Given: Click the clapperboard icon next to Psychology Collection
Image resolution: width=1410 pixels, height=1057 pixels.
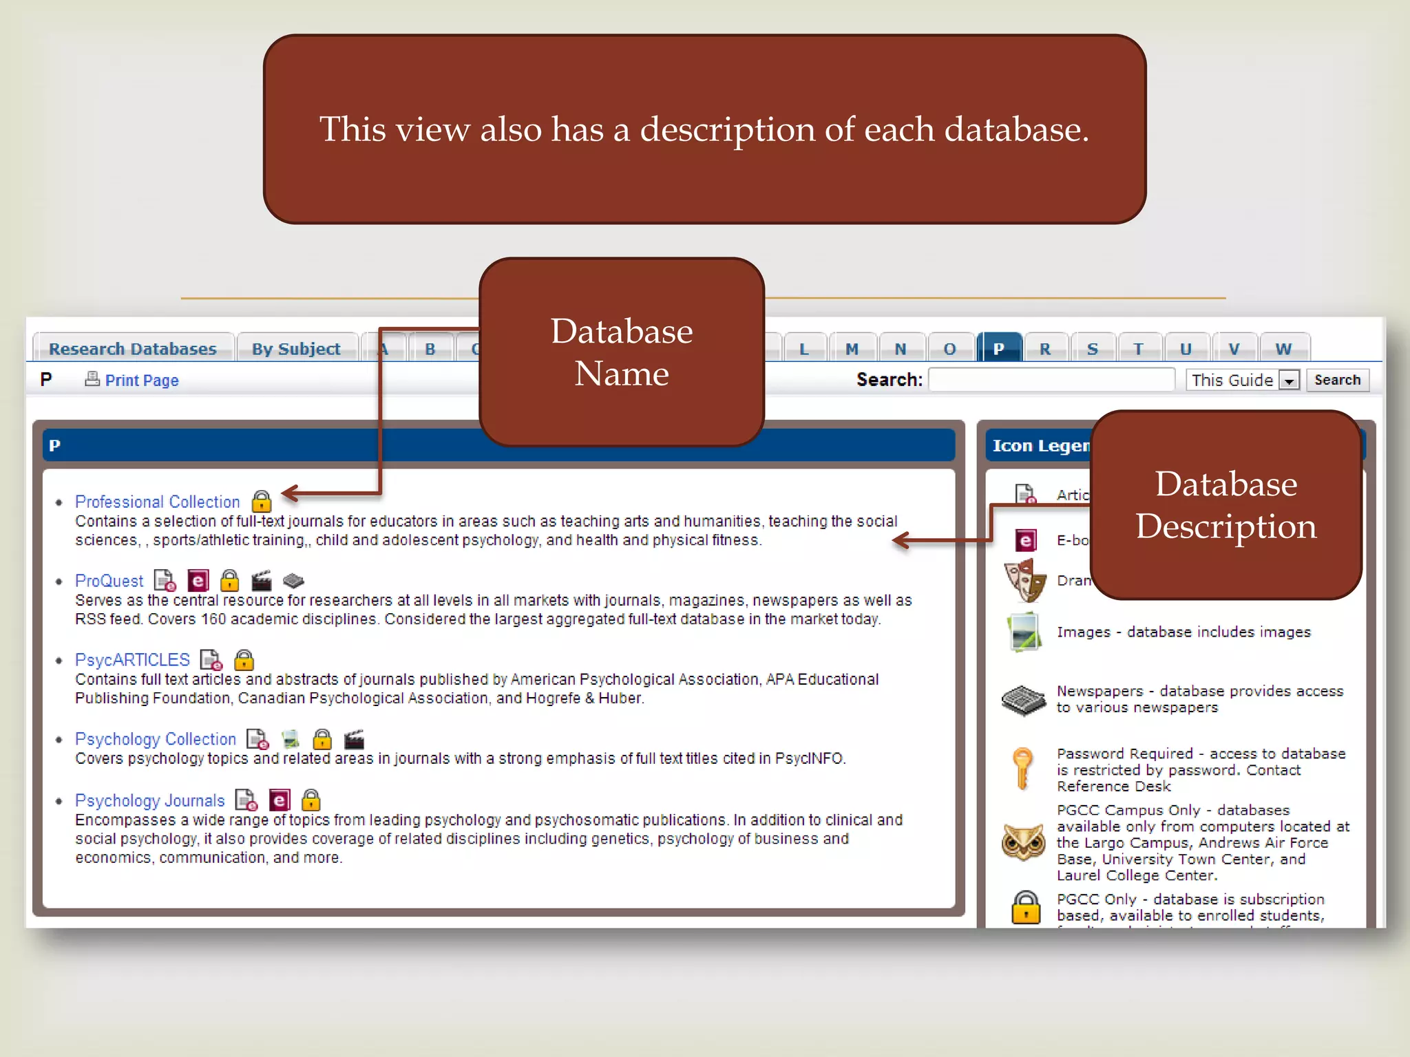Looking at the screenshot, I should point(354,739).
